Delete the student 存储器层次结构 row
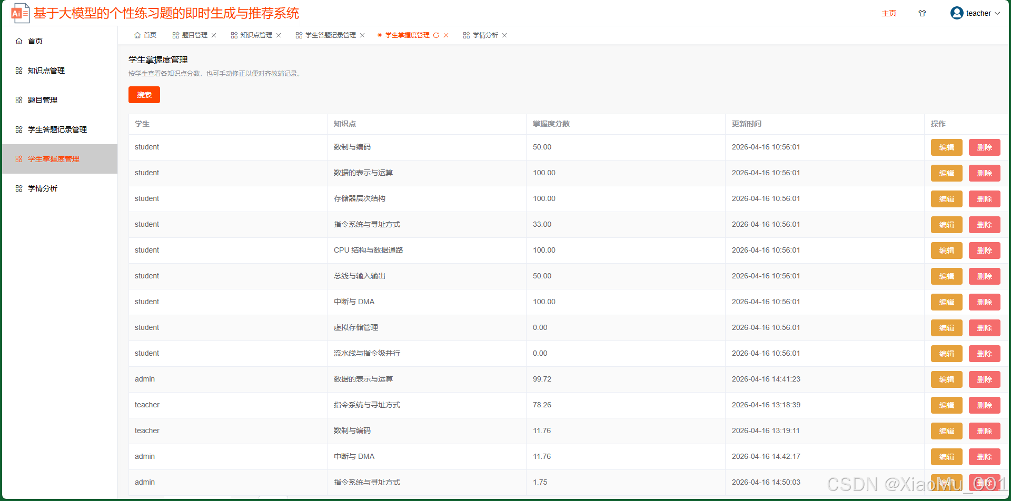The height and width of the screenshot is (501, 1011). point(985,199)
